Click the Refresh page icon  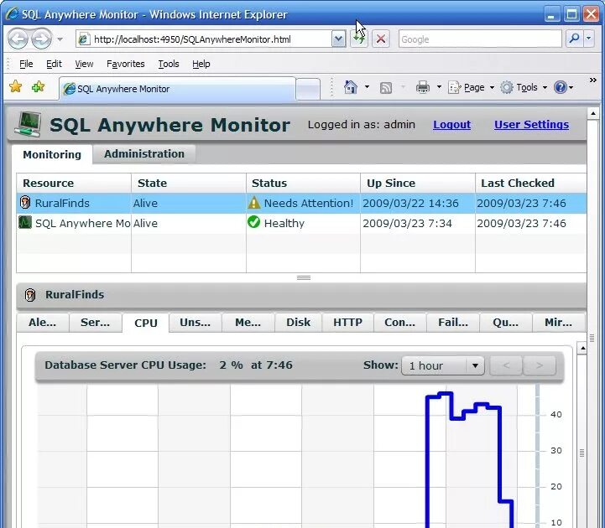[x=359, y=39]
